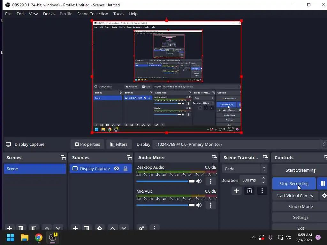Open Mic/Aux options menu dots
The width and height of the screenshot is (327, 245).
click(x=211, y=205)
